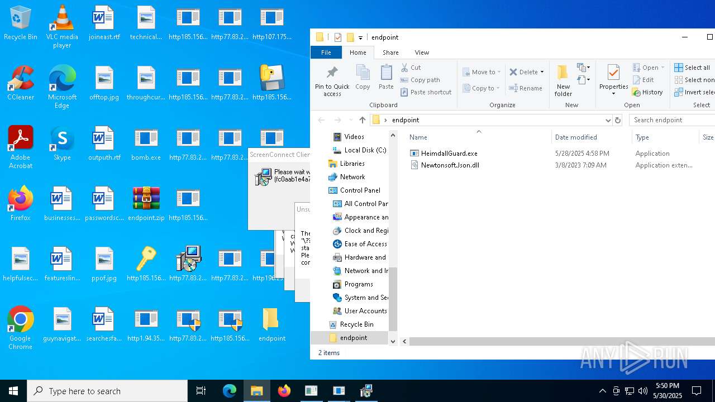Click the Paste ribbon icon
This screenshot has width=715, height=402.
(x=386, y=77)
